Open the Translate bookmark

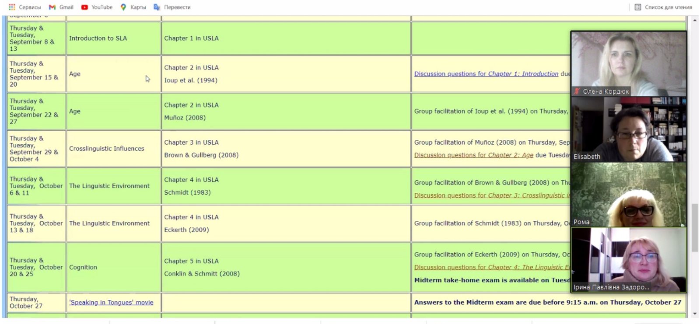click(x=172, y=7)
